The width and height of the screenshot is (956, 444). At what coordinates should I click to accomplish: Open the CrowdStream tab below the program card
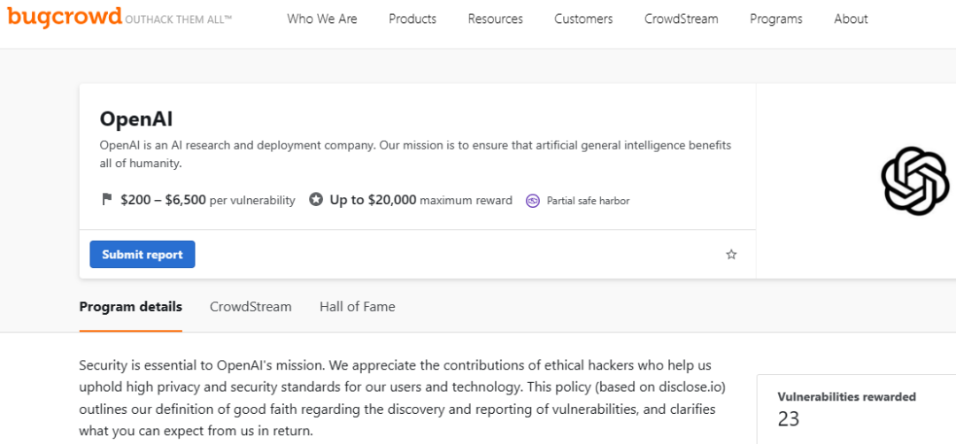coord(251,307)
